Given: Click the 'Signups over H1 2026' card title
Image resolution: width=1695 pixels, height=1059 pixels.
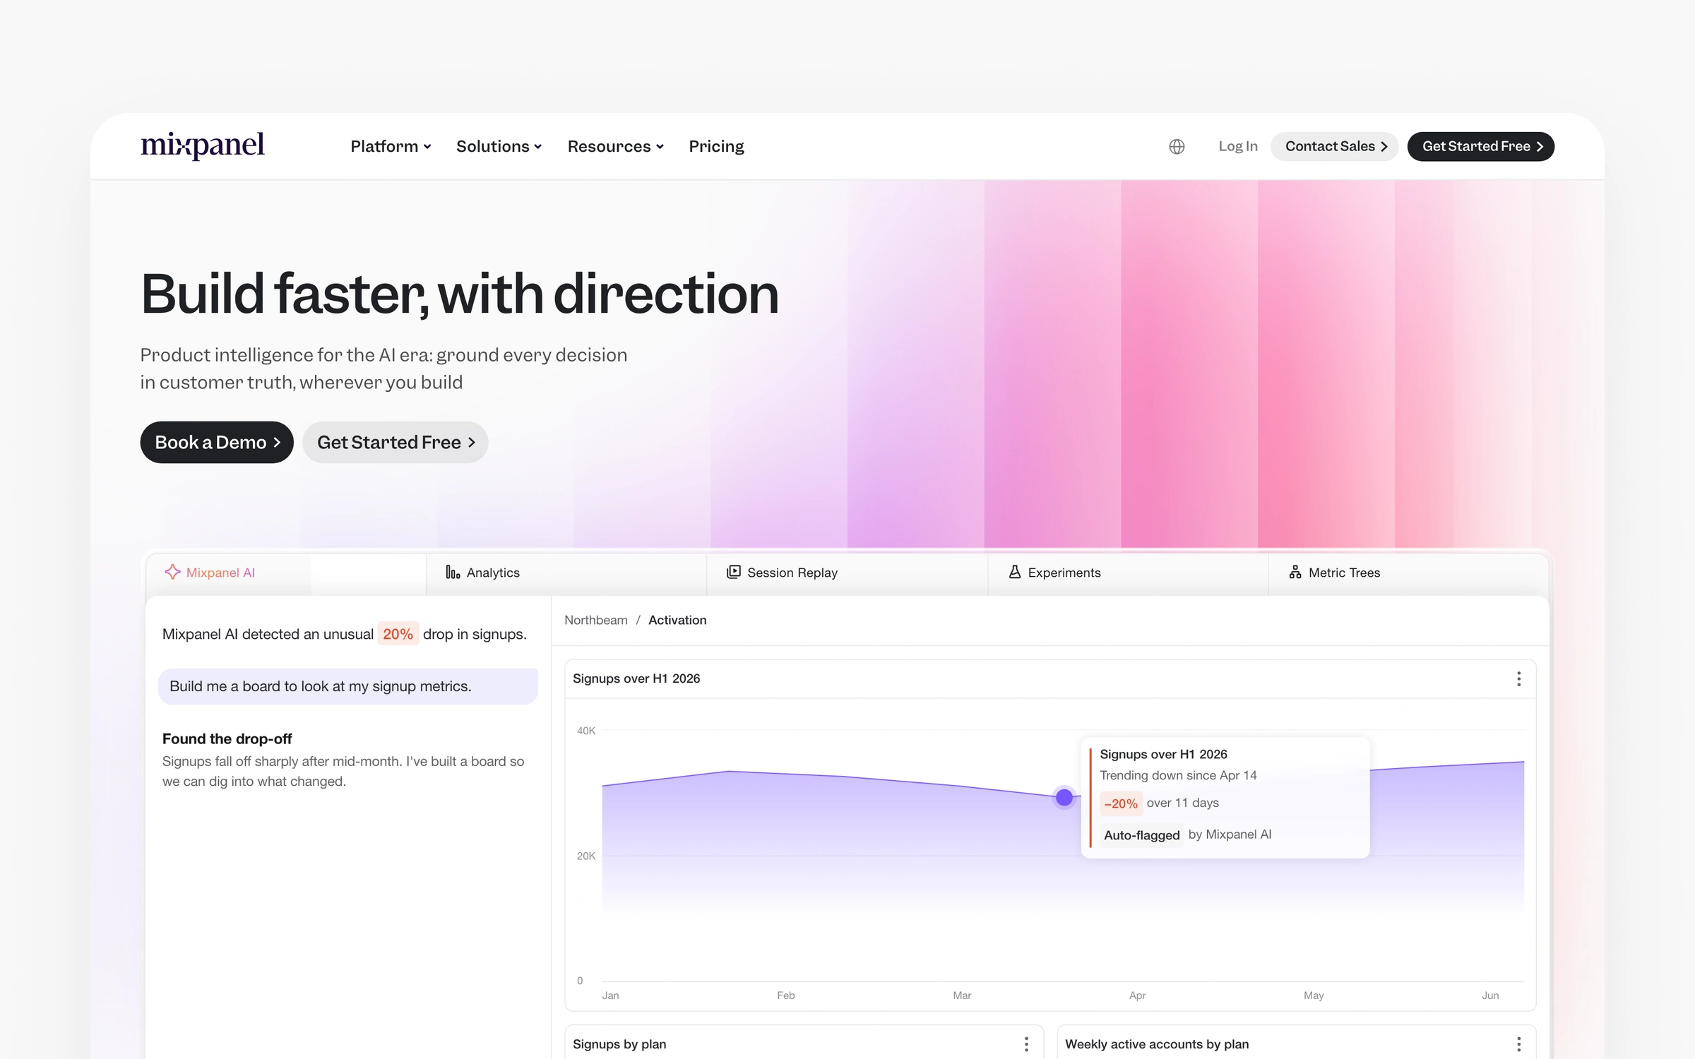Looking at the screenshot, I should point(636,678).
